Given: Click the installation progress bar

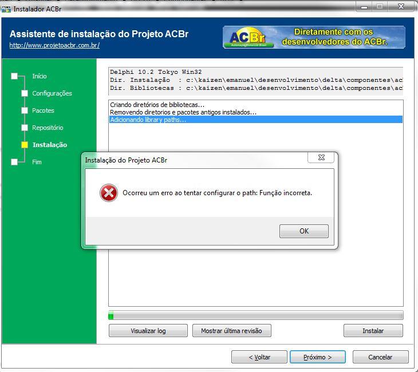Looking at the screenshot, I should (255, 315).
